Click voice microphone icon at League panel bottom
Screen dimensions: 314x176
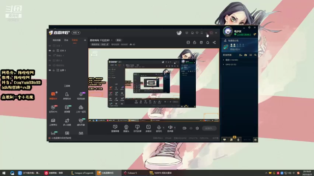point(238,140)
